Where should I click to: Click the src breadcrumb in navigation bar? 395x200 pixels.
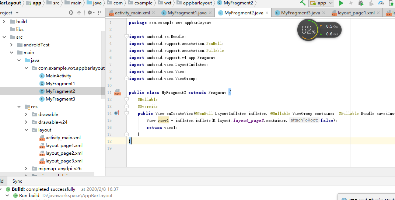click(53, 3)
